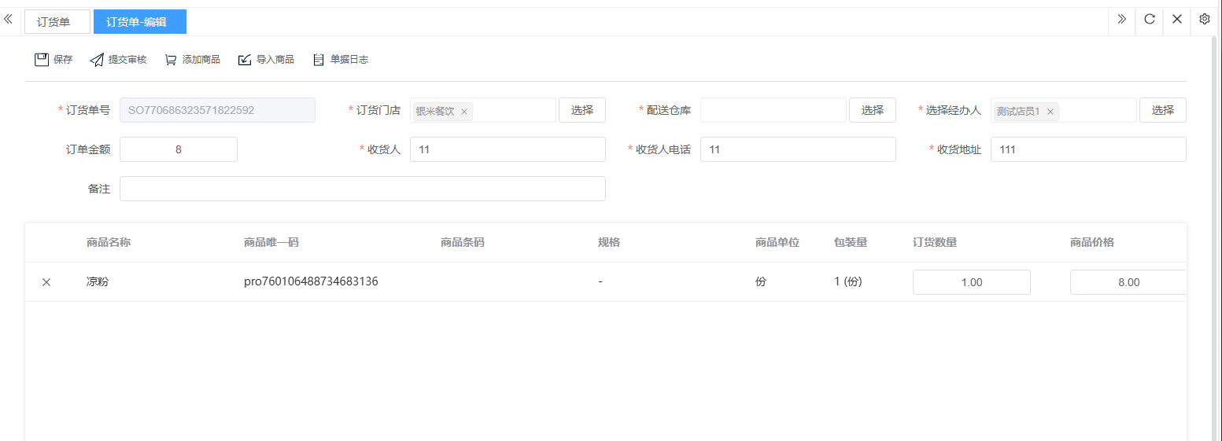1222x441 pixels.
Task: Click the 提交审核 paper plane icon
Action: pos(97,60)
